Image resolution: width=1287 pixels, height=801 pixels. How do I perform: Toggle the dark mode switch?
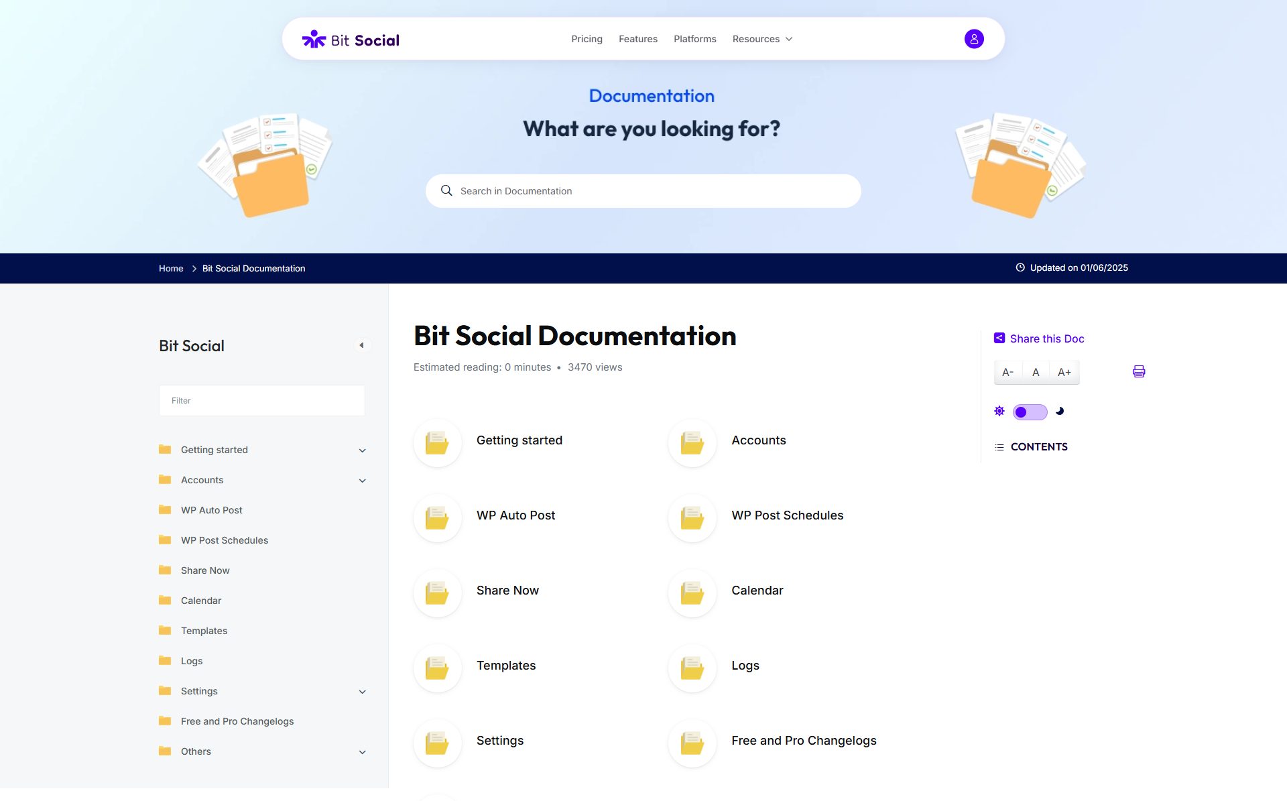pyautogui.click(x=1030, y=412)
